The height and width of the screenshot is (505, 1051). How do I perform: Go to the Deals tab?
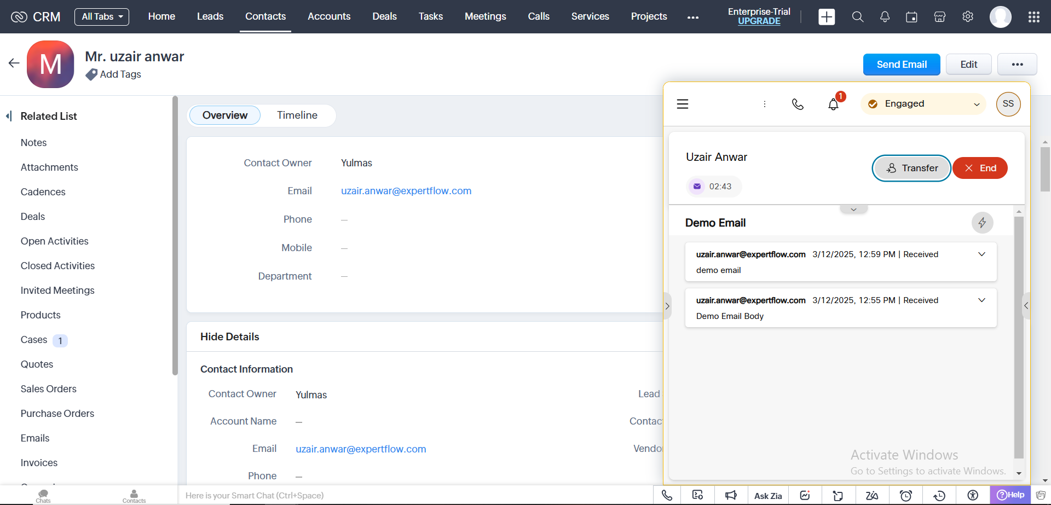[384, 17]
